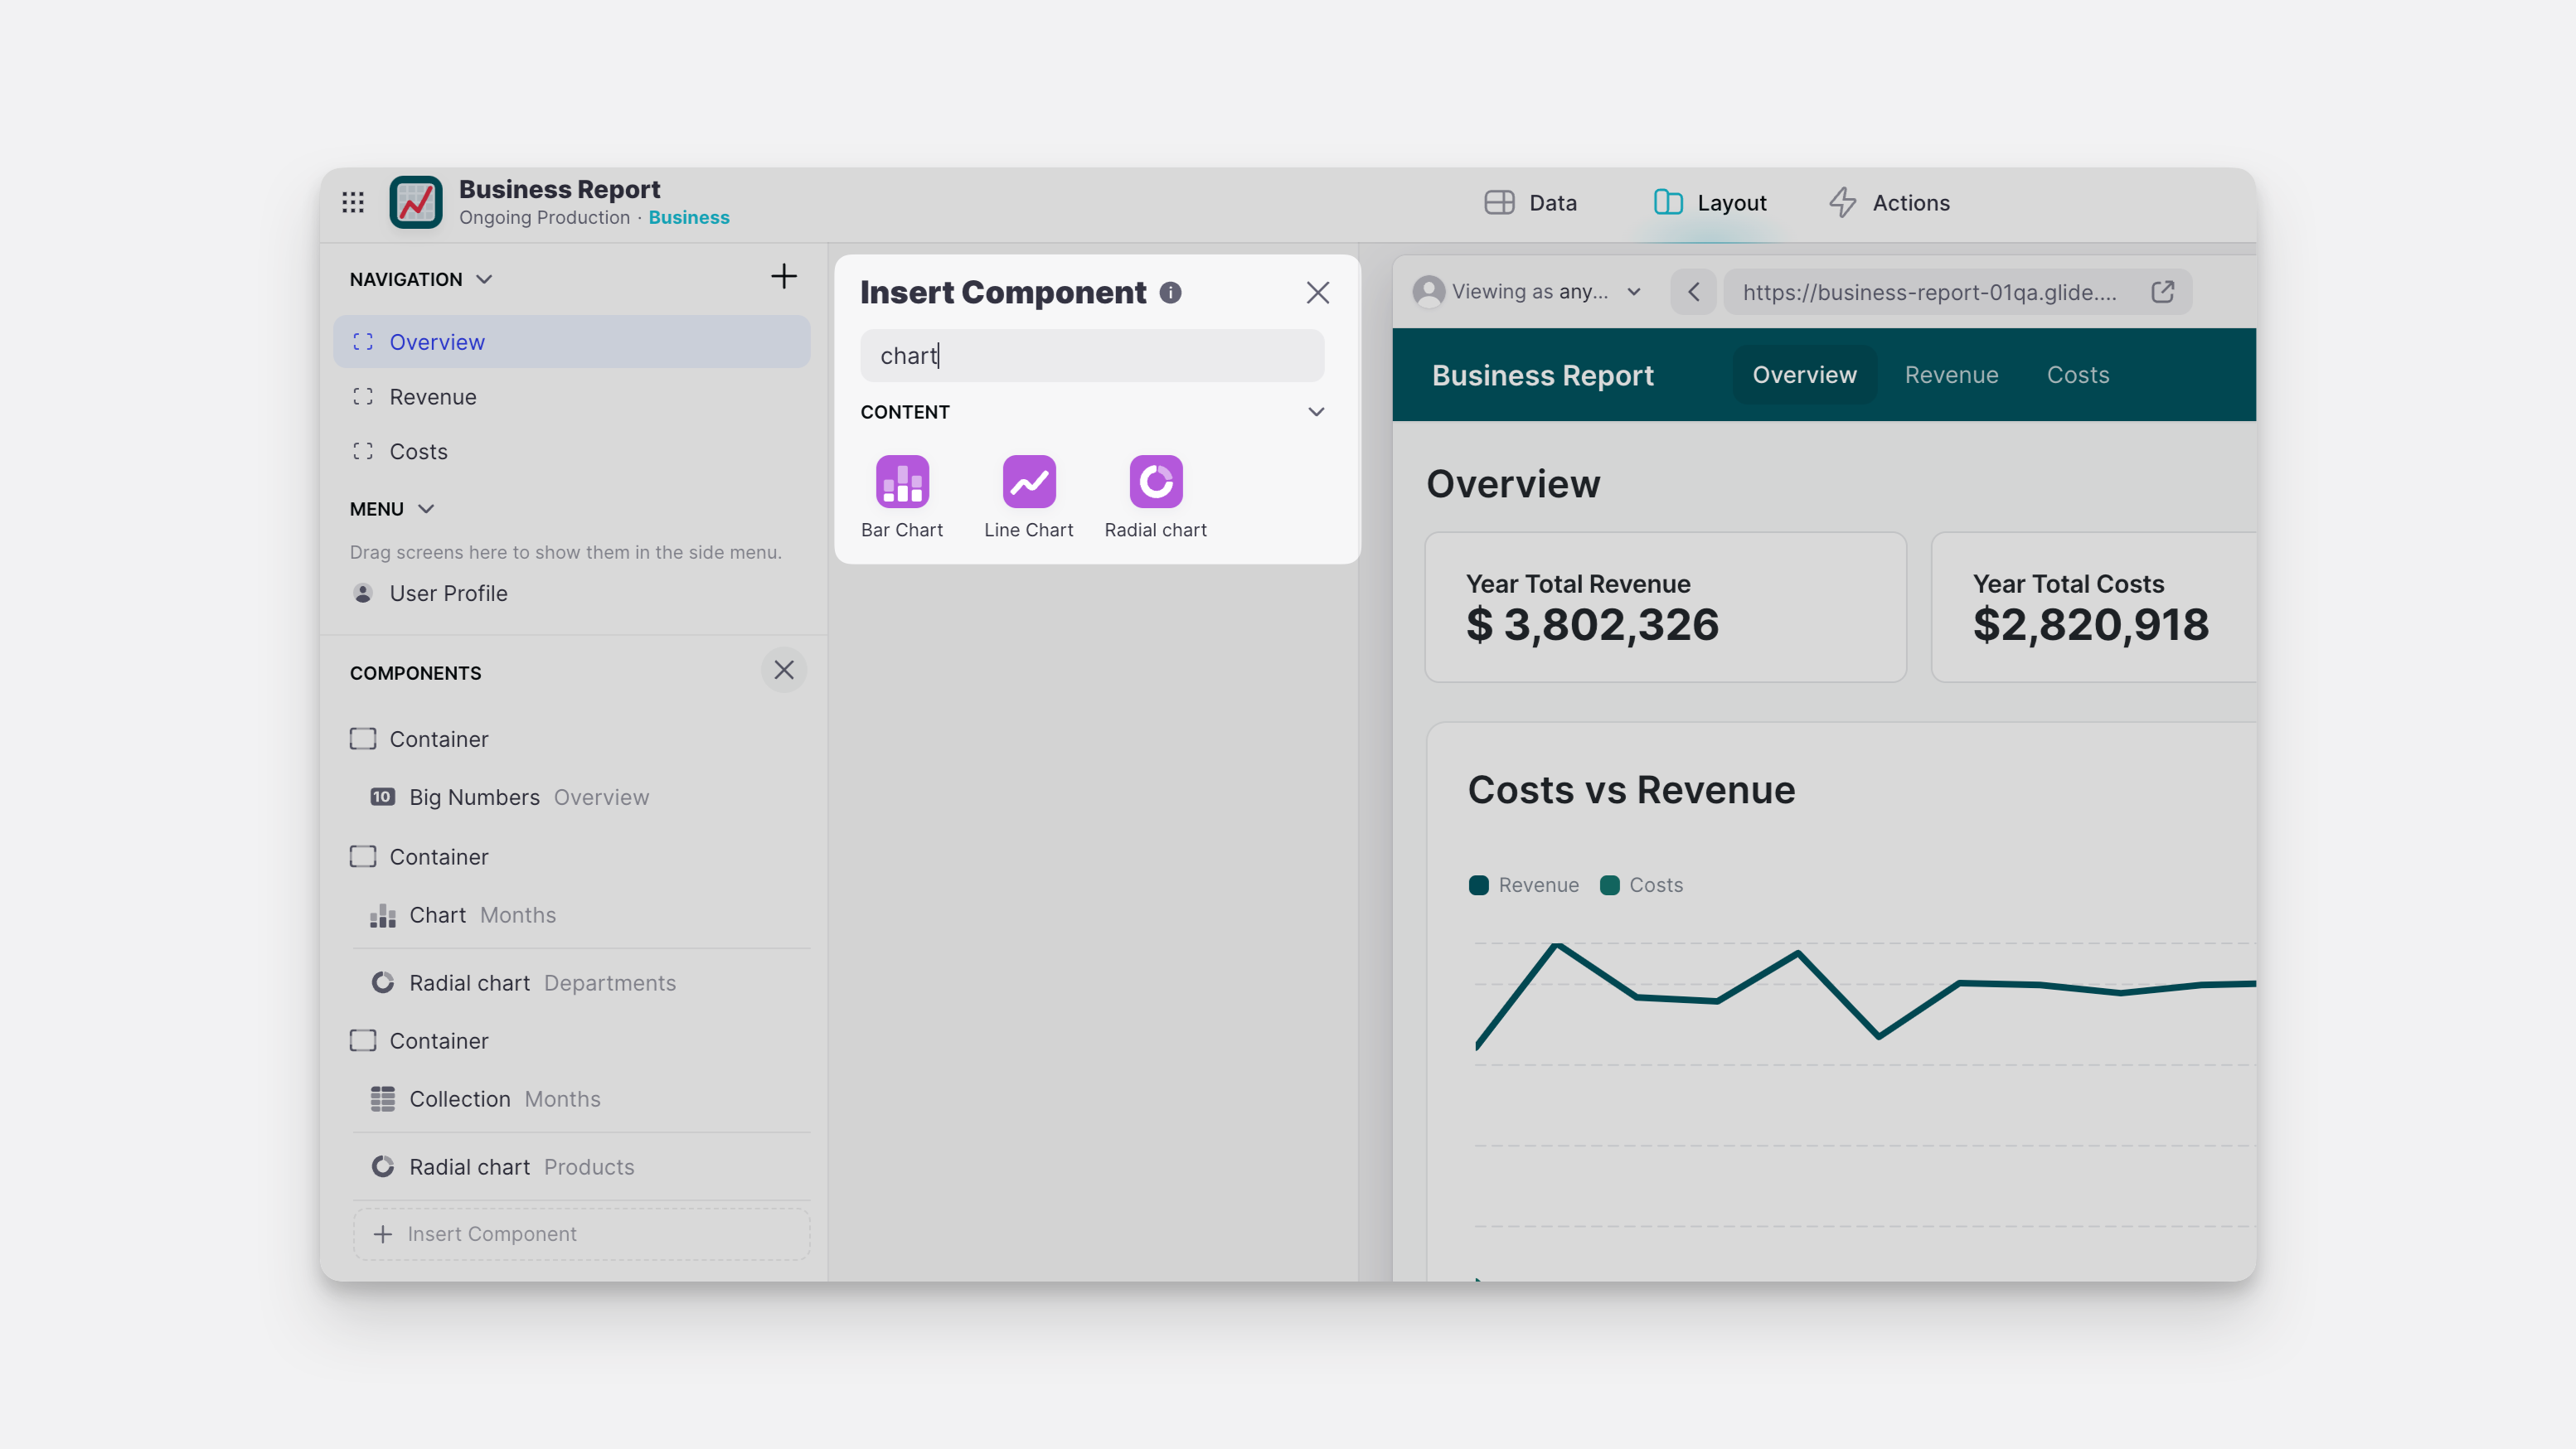The width and height of the screenshot is (2576, 1449).
Task: Collapse the MENU section
Action: [x=427, y=508]
